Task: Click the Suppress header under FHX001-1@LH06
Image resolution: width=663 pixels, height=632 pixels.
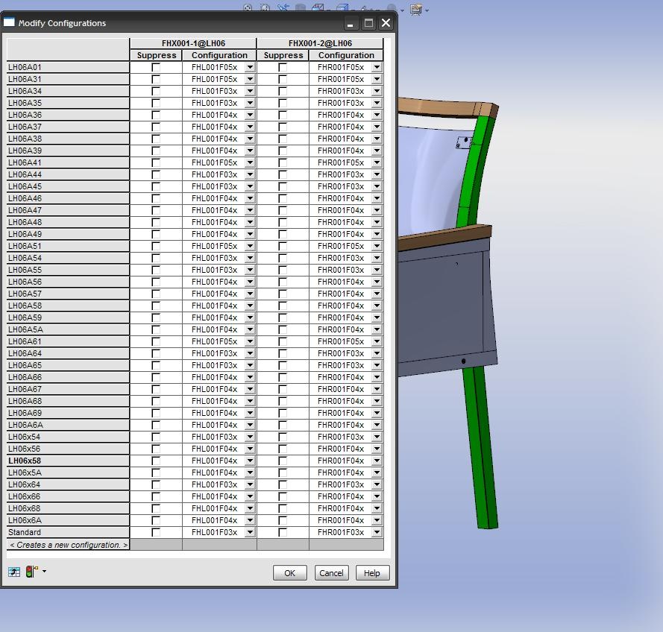Action: pos(157,55)
